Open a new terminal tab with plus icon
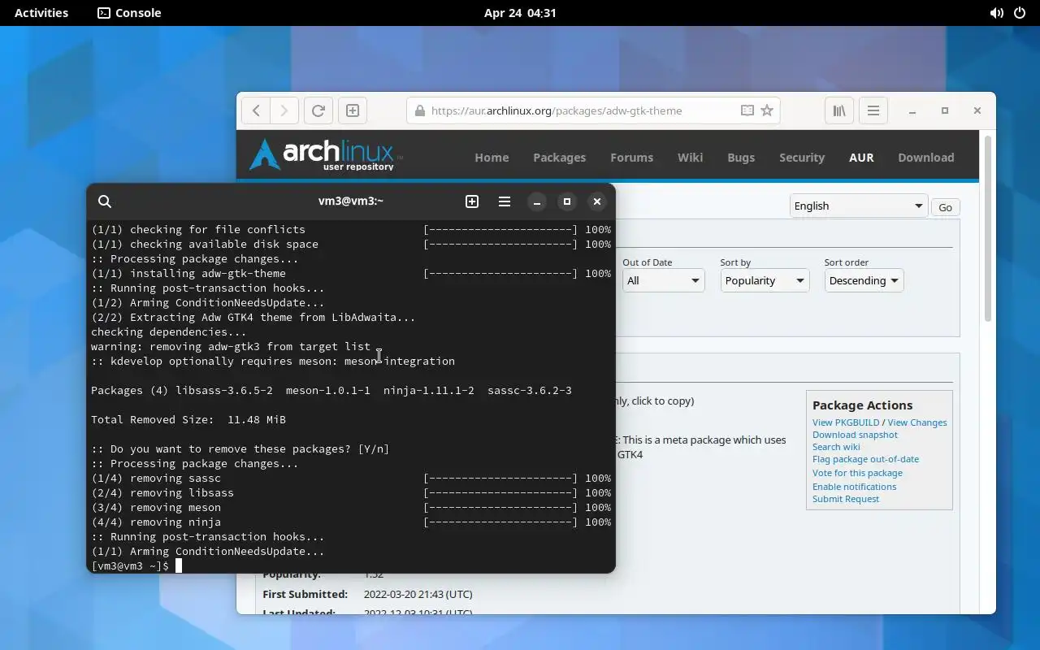Screen dimensions: 1040x650 point(472,201)
